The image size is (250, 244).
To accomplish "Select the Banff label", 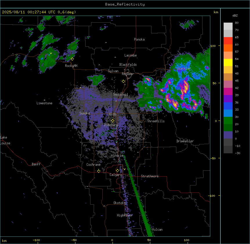I will 36,164.
